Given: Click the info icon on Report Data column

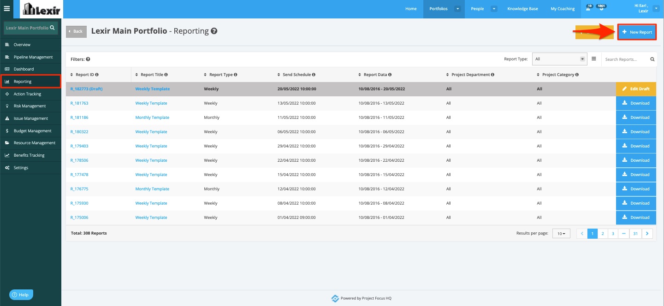Looking at the screenshot, I should click(390, 75).
